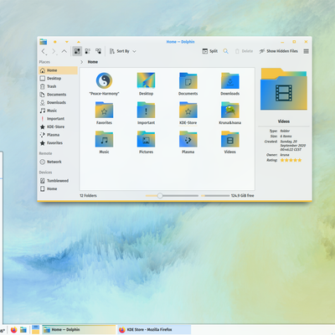
Task: Adjust the icon zoom slider handle
Action: 160,196
